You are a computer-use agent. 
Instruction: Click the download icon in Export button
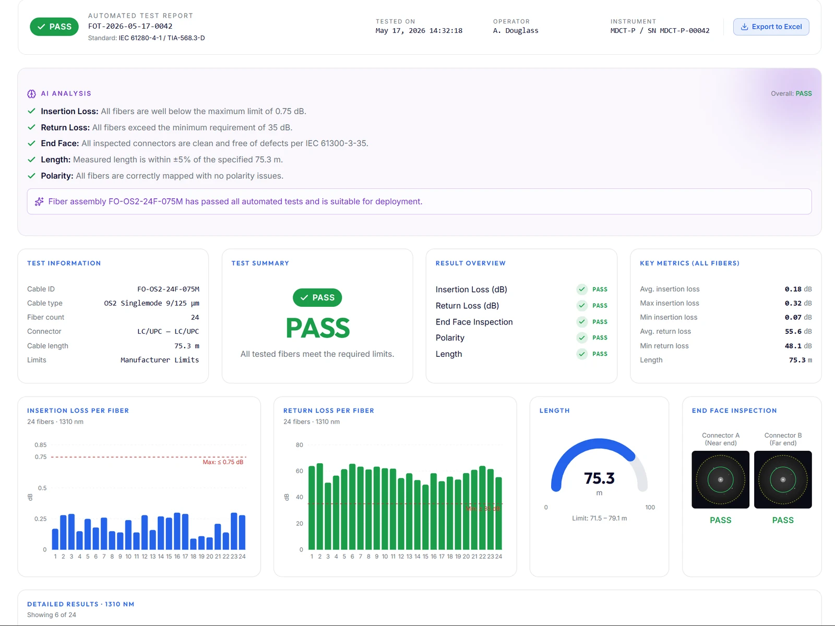pos(745,27)
